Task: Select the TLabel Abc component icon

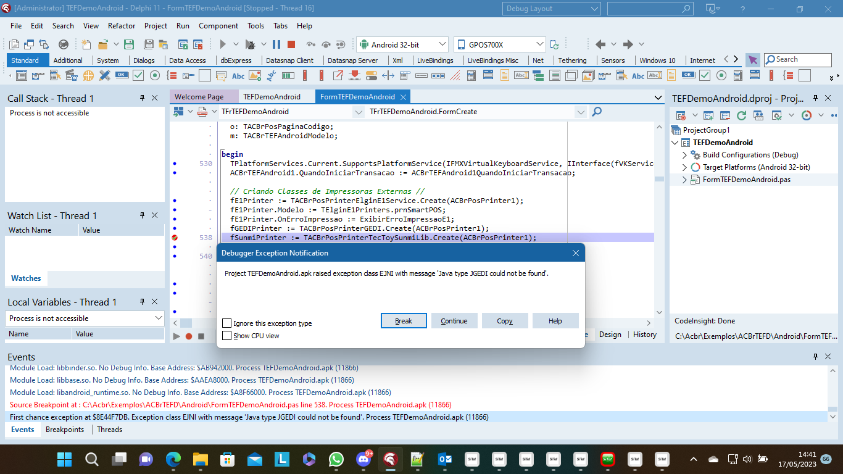Action: pos(238,75)
